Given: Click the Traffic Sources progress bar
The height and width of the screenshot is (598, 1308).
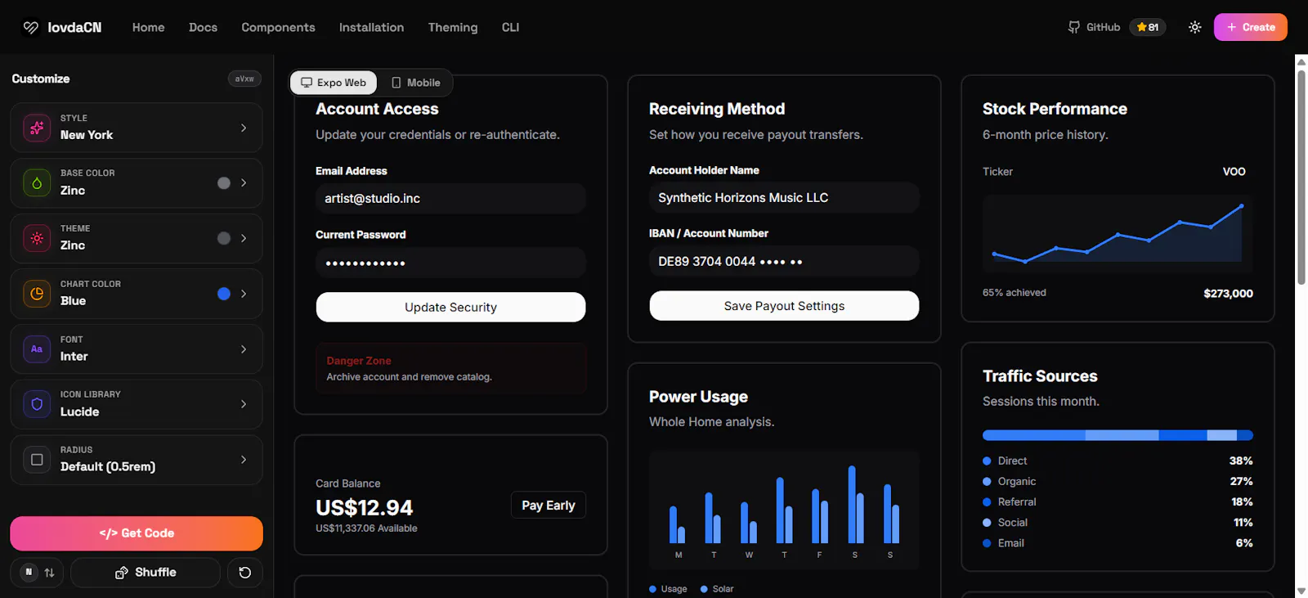Looking at the screenshot, I should (1118, 435).
